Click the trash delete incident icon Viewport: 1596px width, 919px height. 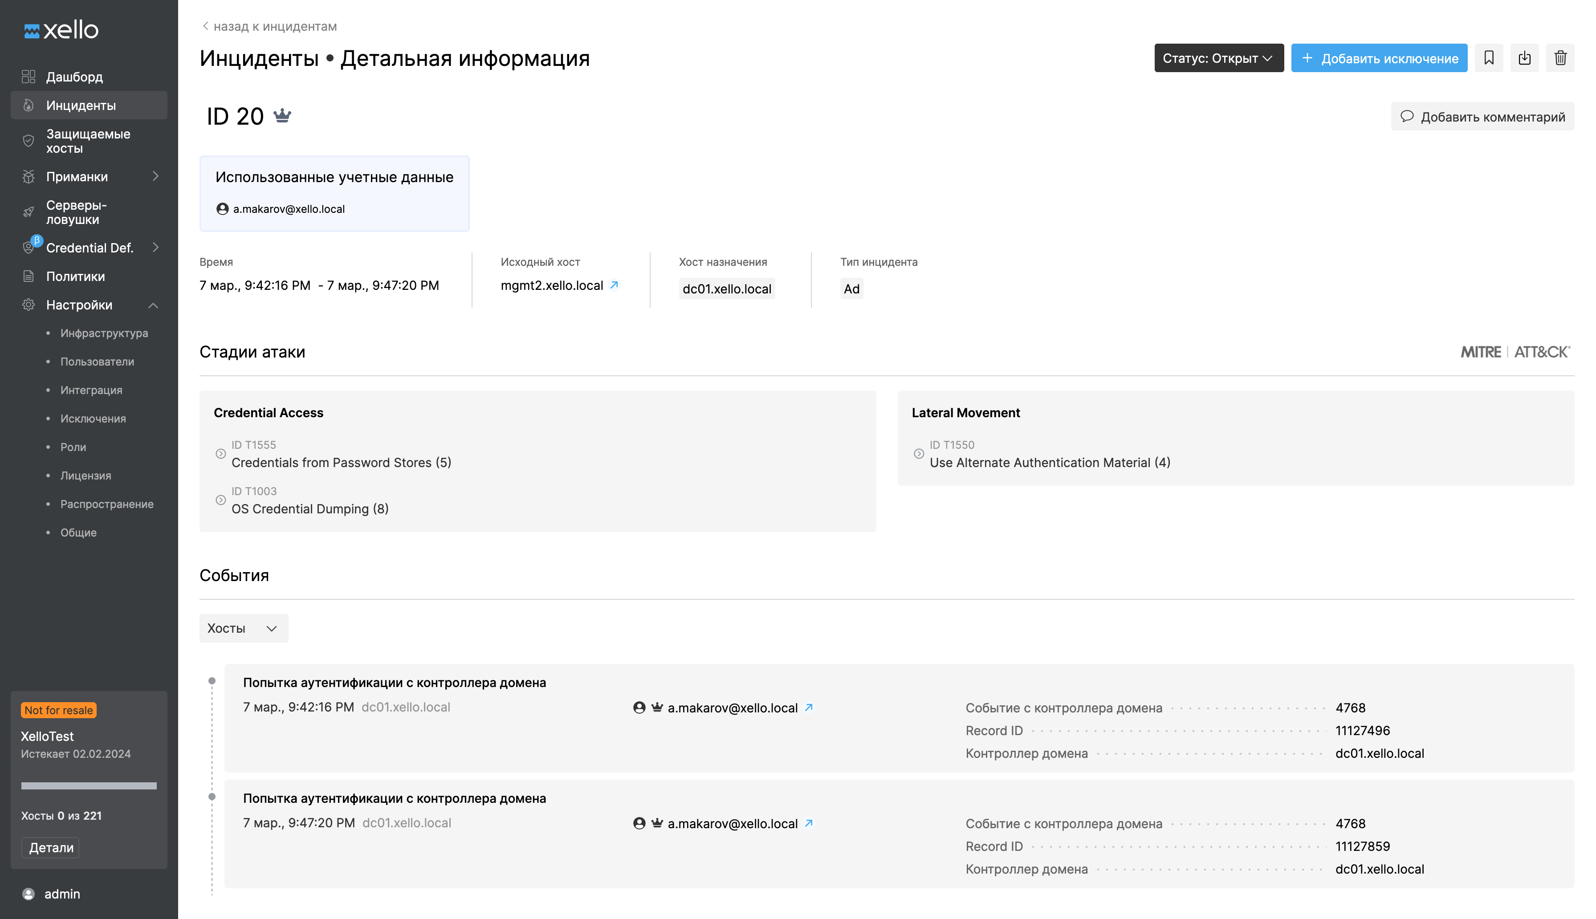(x=1559, y=58)
